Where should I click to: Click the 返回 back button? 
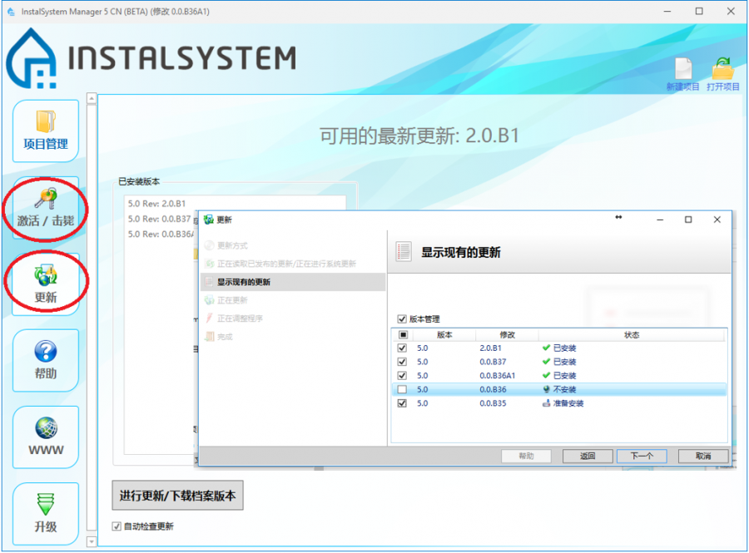[588, 456]
